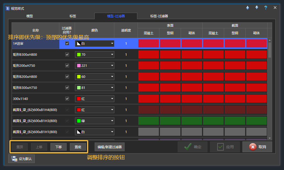Screen dimensions: 284x170
Task: Switch to the 标签 tab
Action: coord(73,16)
